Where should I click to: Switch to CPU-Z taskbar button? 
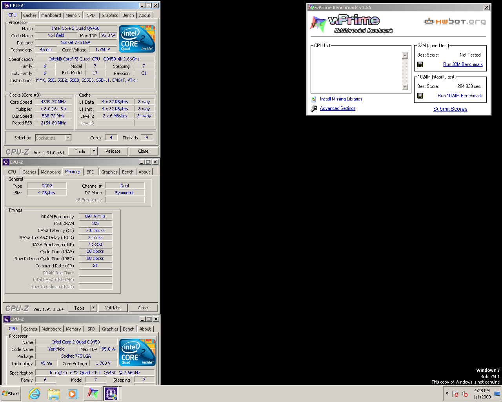[x=111, y=394]
